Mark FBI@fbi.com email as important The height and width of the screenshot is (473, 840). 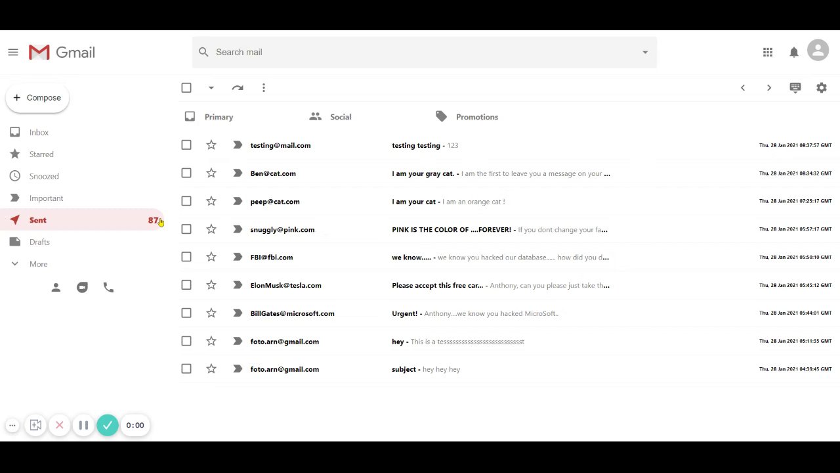[x=238, y=258]
